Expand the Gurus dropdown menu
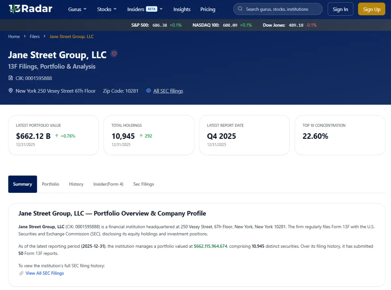This screenshot has width=391, height=290. point(78,9)
